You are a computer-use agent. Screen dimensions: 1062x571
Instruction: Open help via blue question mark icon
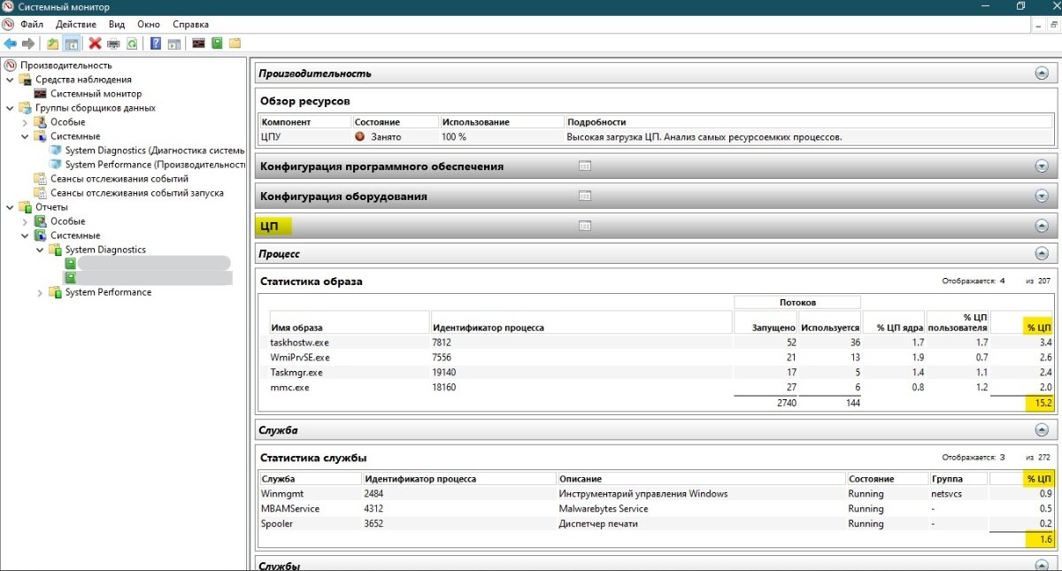[x=156, y=43]
